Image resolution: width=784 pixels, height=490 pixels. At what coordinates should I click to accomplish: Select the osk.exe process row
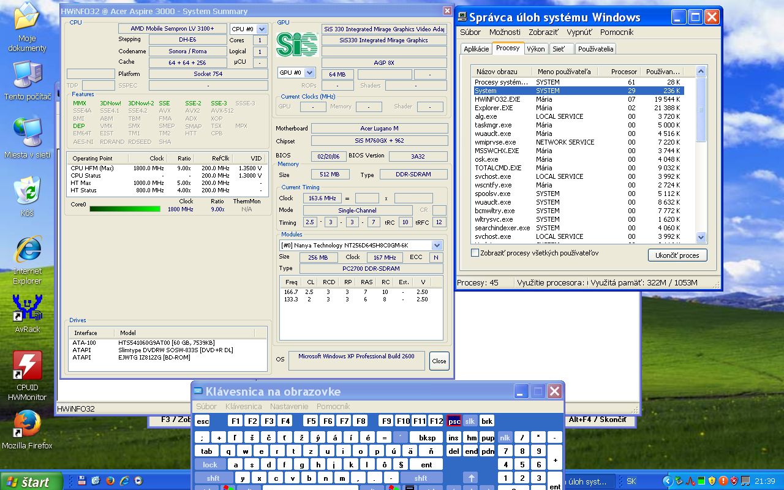[x=578, y=159]
